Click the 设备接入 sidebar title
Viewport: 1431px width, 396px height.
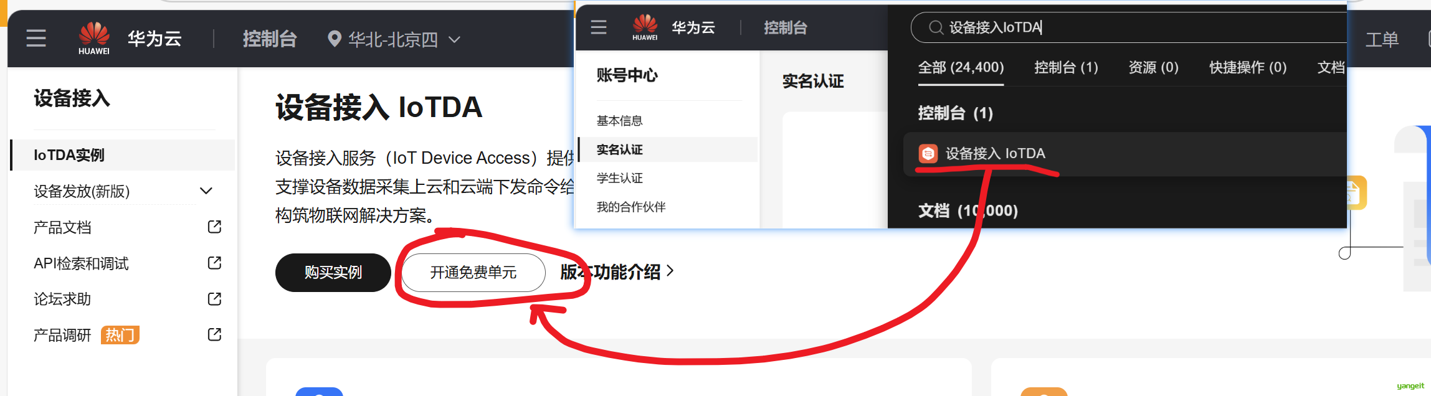pyautogui.click(x=72, y=98)
